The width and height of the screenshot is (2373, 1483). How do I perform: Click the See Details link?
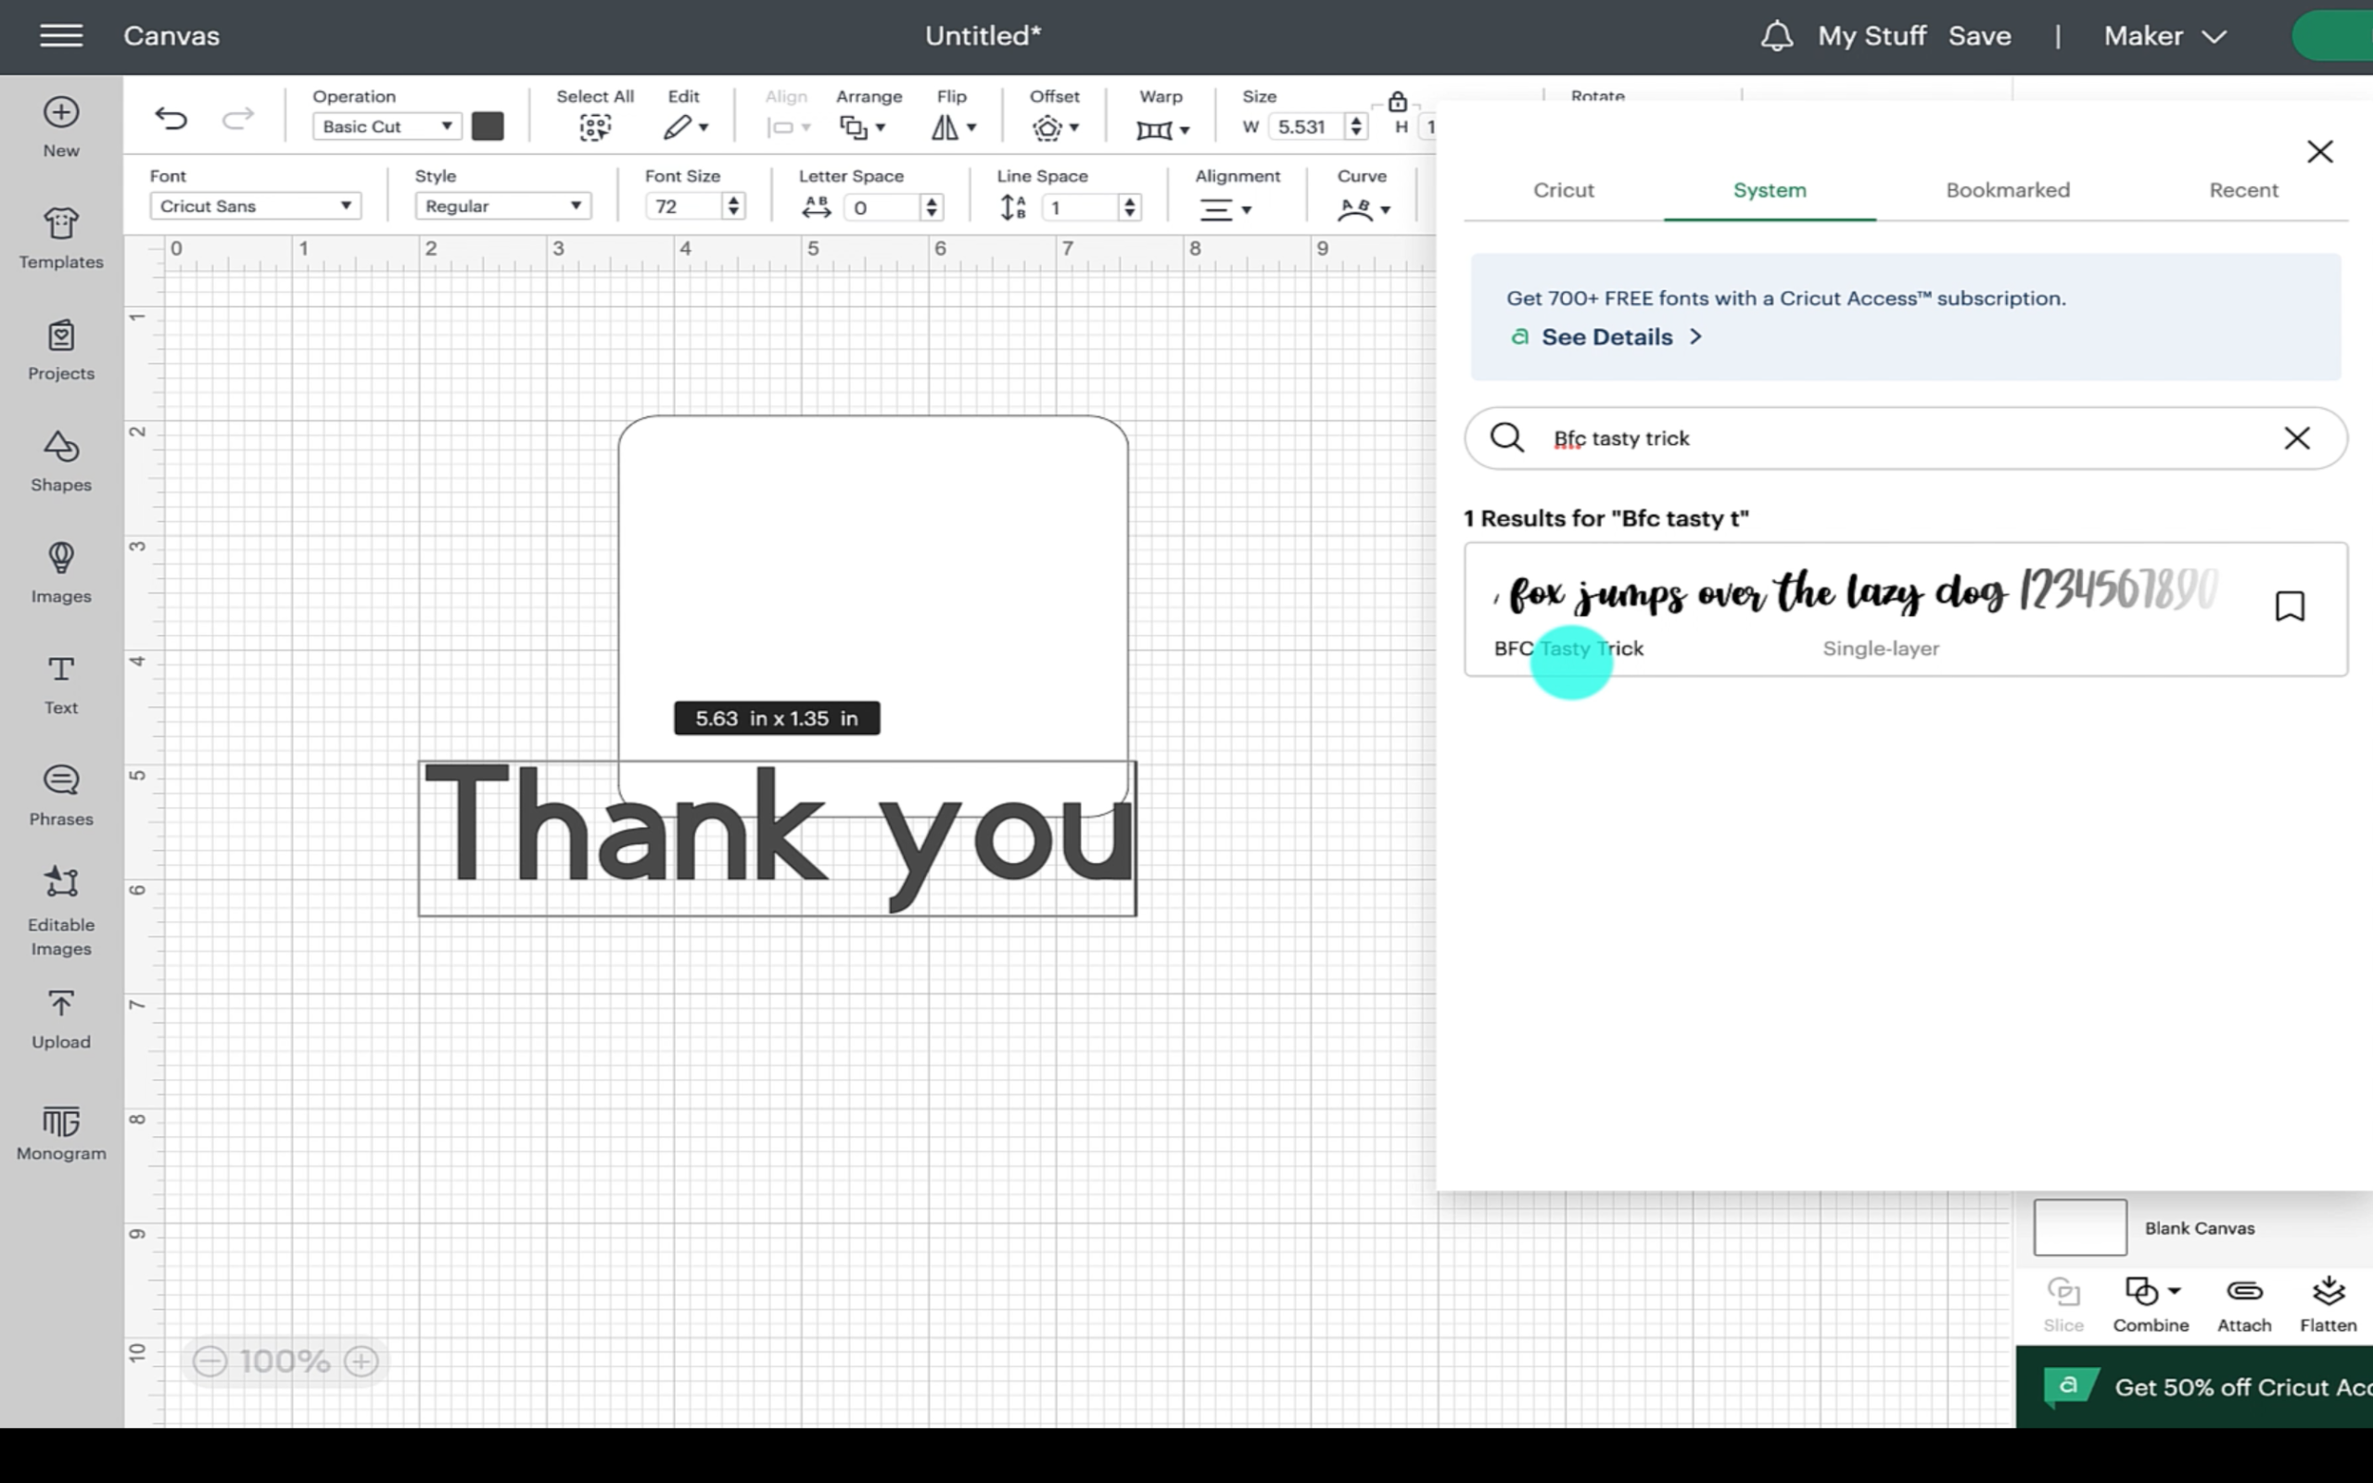point(1607,337)
